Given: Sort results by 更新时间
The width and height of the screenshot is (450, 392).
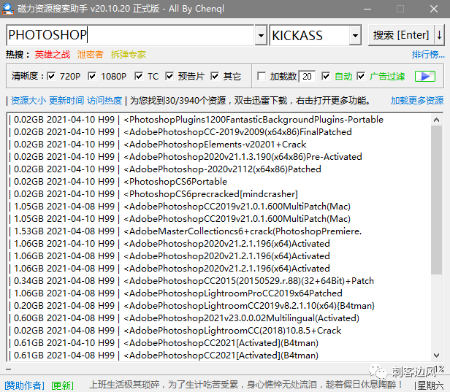Looking at the screenshot, I should coord(66,100).
